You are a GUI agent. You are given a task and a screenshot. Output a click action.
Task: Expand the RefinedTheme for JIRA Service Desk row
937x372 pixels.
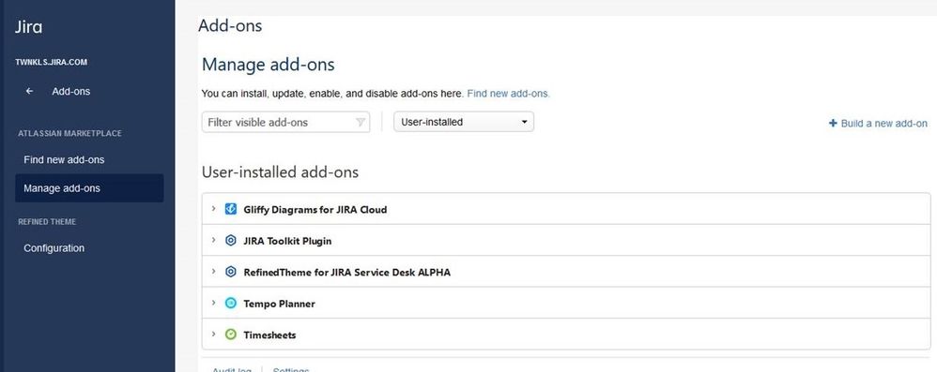click(213, 271)
